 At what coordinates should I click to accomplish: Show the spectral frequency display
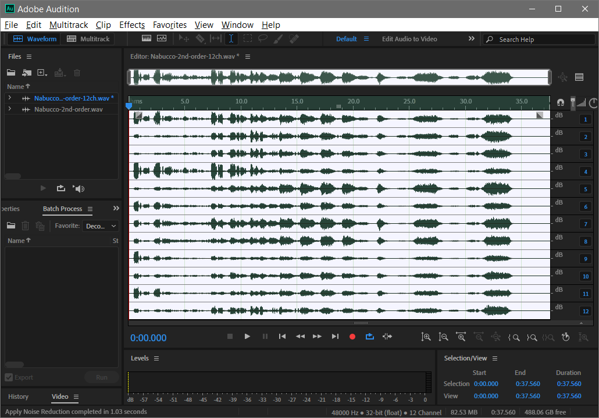147,38
